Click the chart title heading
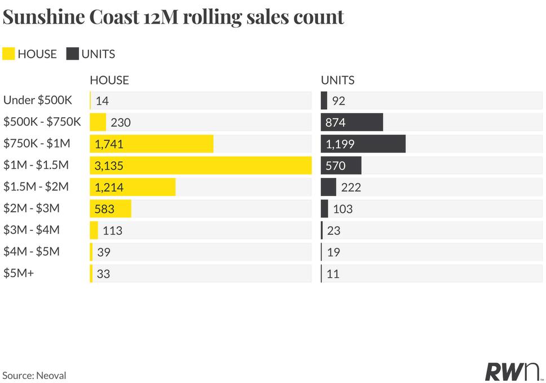546x383 pixels. pyautogui.click(x=173, y=17)
